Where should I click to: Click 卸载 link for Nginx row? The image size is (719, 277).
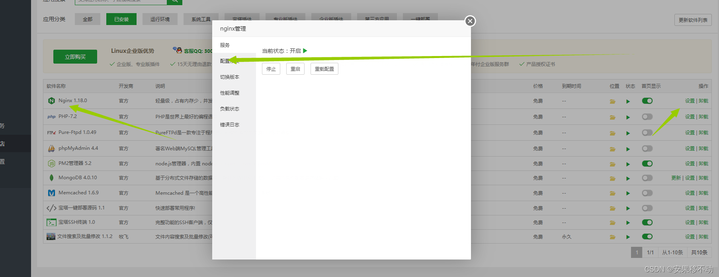pos(703,101)
